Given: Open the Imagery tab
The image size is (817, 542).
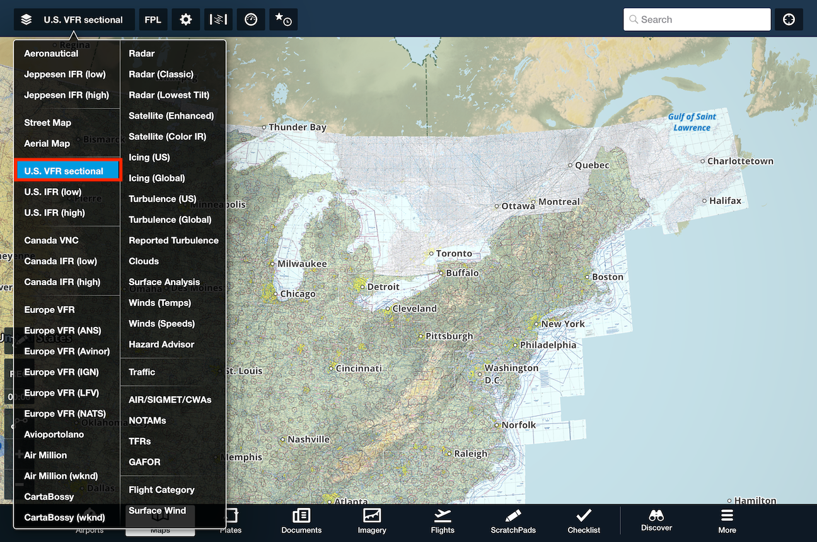Looking at the screenshot, I should 372,521.
